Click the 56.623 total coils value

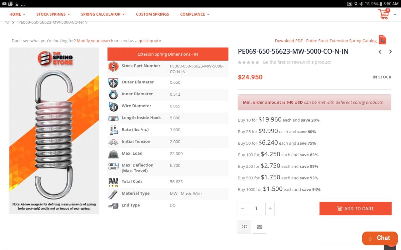point(176,182)
